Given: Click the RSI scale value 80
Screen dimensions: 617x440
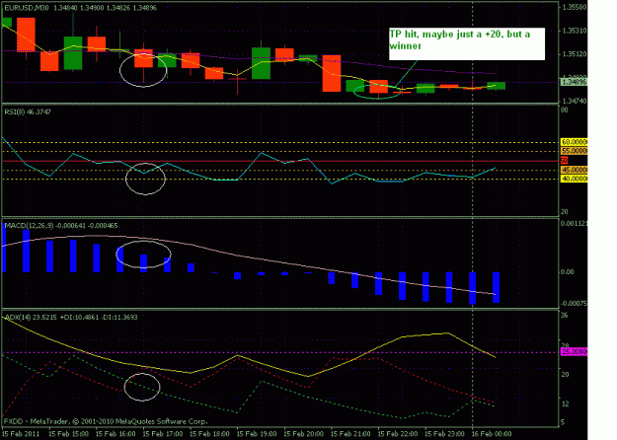Looking at the screenshot, I should [x=565, y=110].
